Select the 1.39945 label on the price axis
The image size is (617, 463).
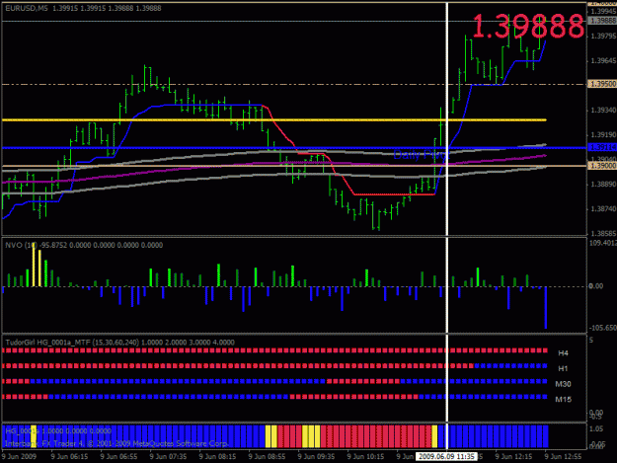603,12
